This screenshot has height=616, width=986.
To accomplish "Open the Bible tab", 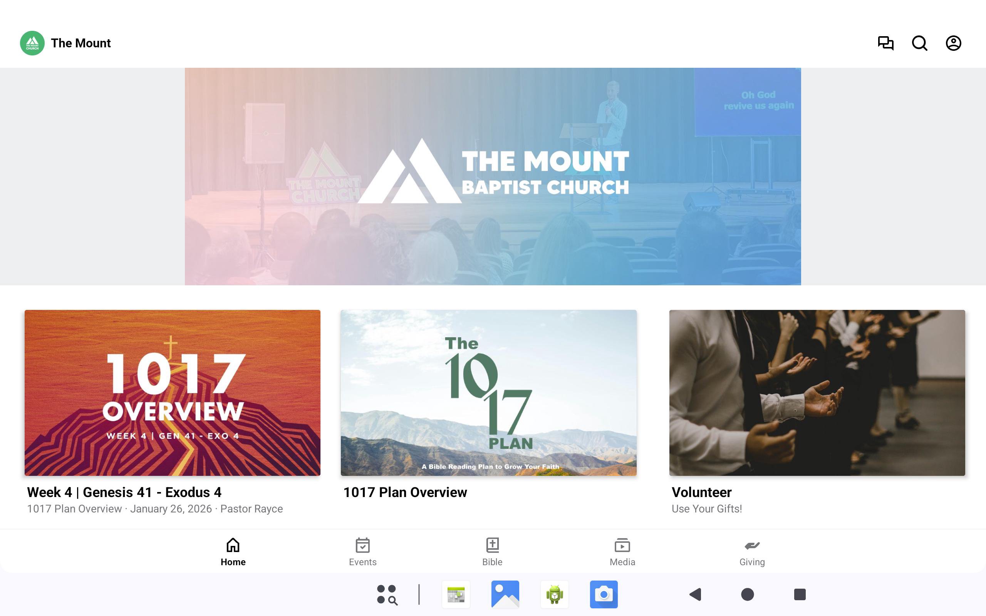I will pos(492,552).
